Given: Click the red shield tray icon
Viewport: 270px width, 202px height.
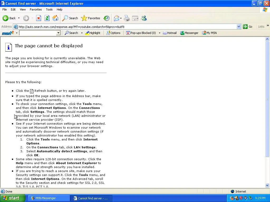Looking at the screenshot, I should (241, 198).
